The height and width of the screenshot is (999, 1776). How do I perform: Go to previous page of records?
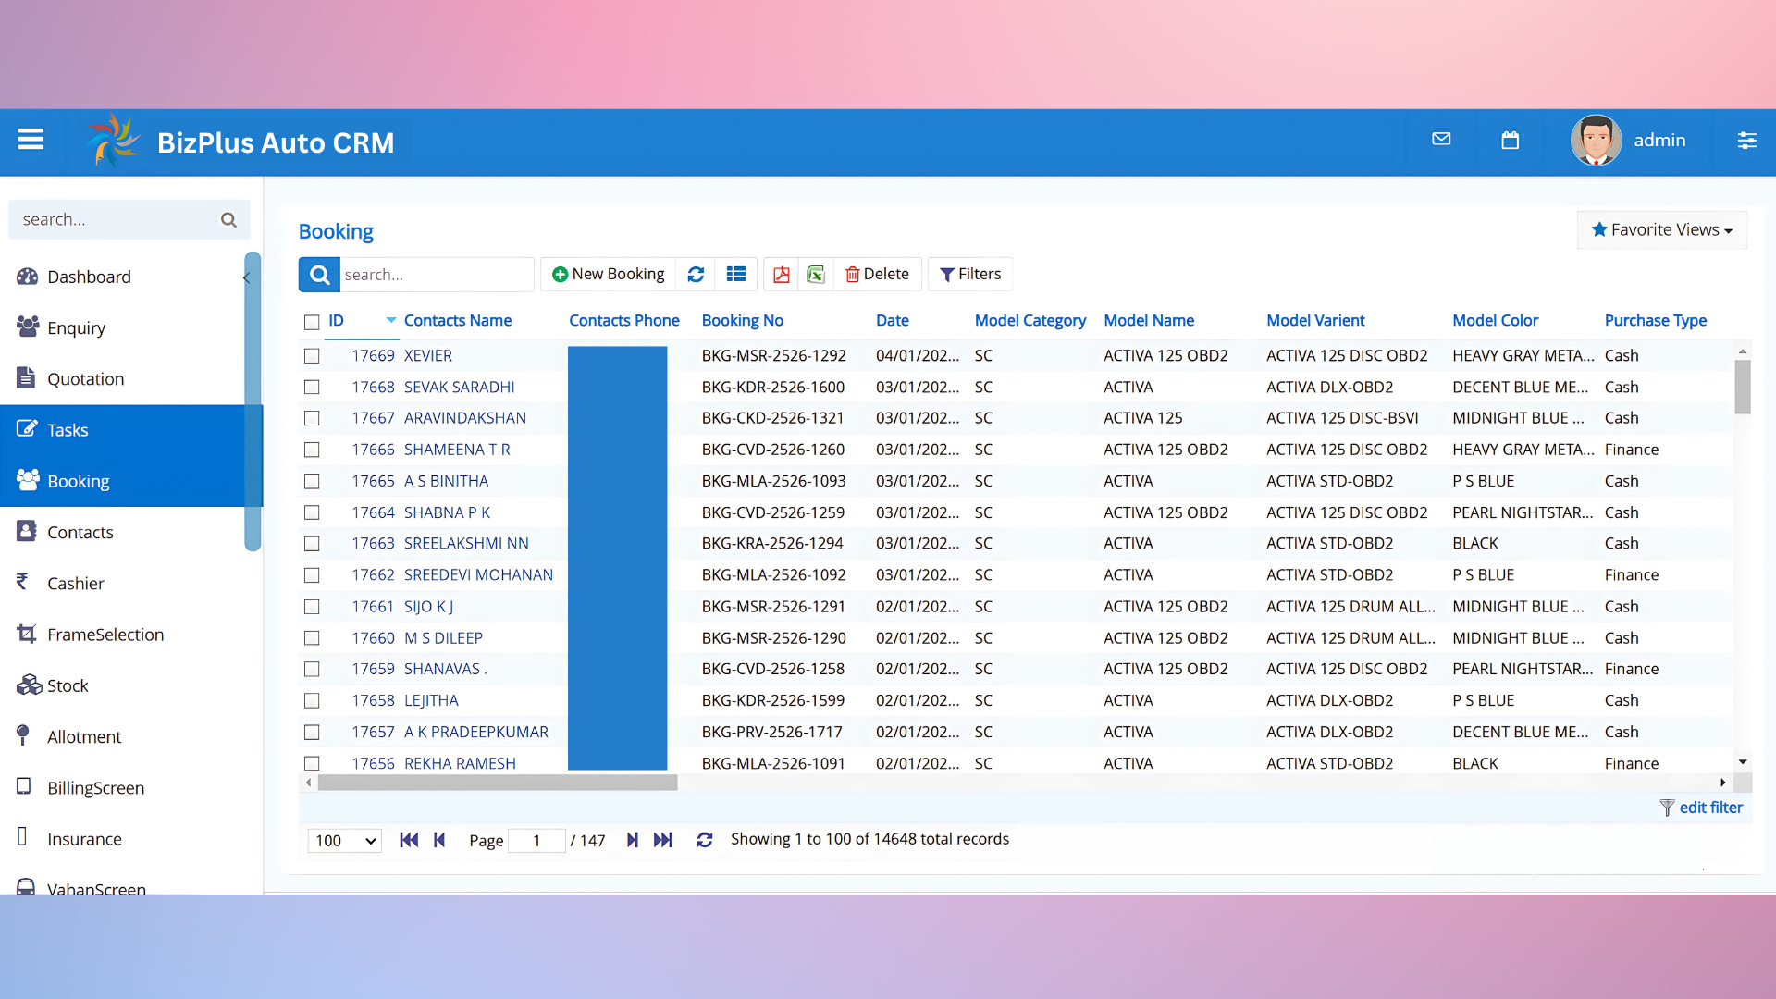439,840
